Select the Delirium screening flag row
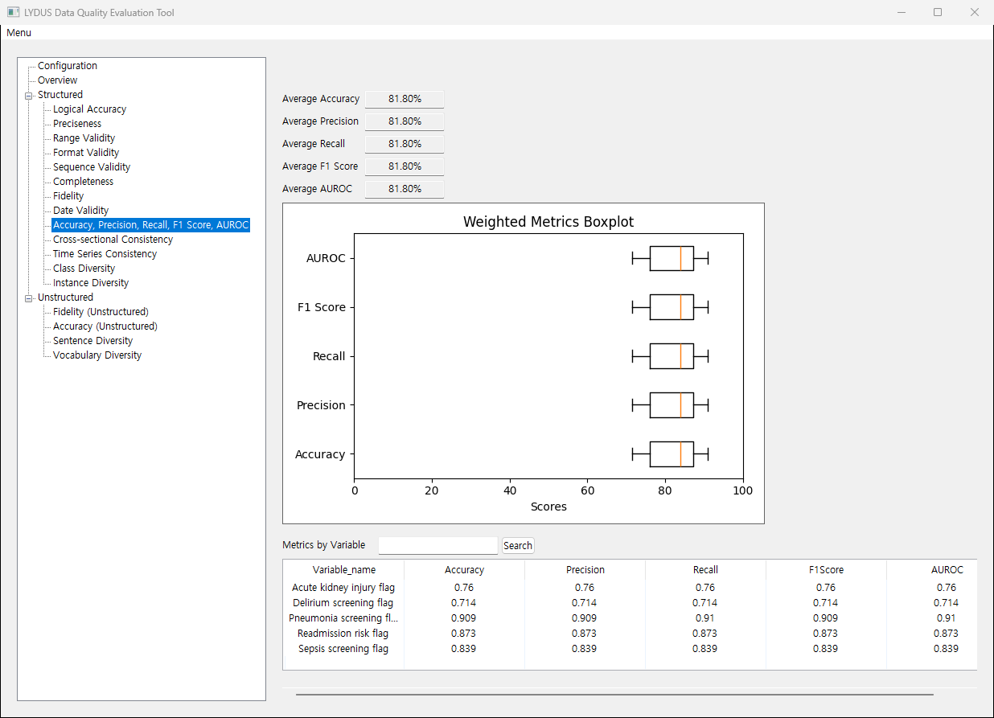994x718 pixels. point(630,603)
